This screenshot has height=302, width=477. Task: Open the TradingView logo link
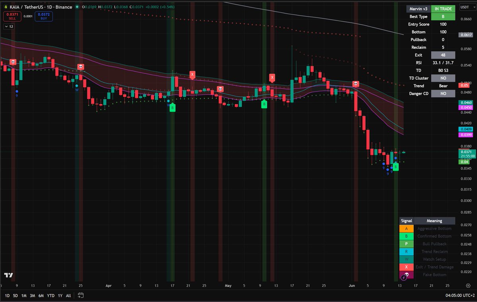8,275
